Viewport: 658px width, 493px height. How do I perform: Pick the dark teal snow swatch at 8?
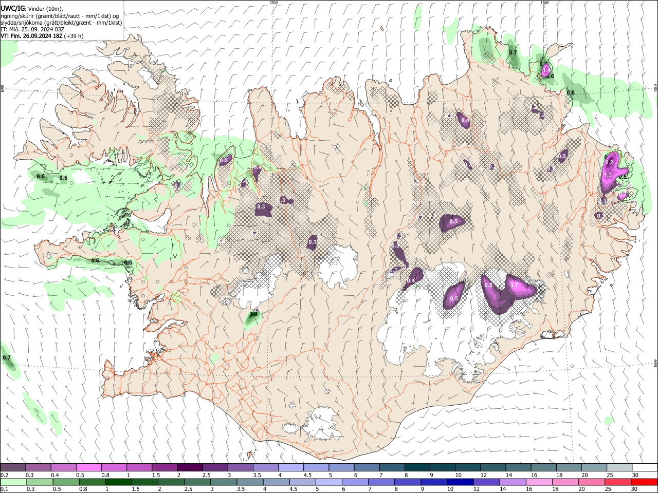(x=416, y=467)
